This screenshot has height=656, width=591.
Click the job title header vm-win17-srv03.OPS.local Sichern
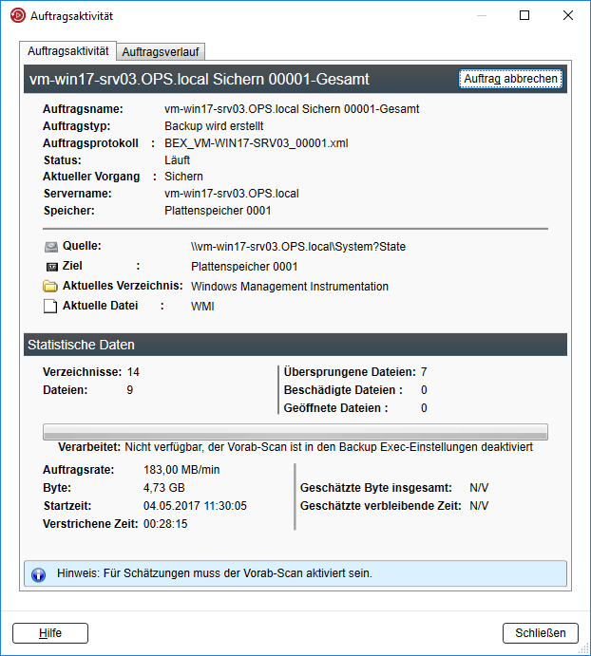click(x=200, y=80)
